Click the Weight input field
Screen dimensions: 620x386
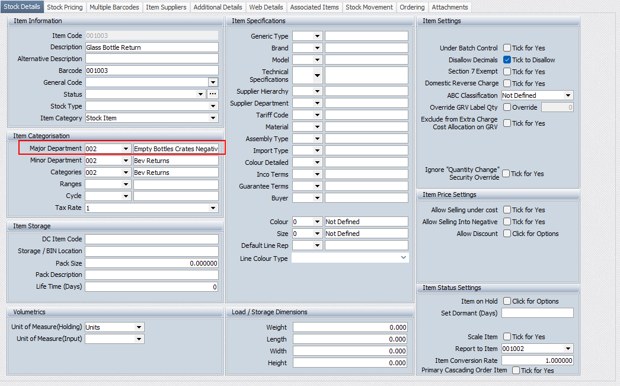coord(350,327)
